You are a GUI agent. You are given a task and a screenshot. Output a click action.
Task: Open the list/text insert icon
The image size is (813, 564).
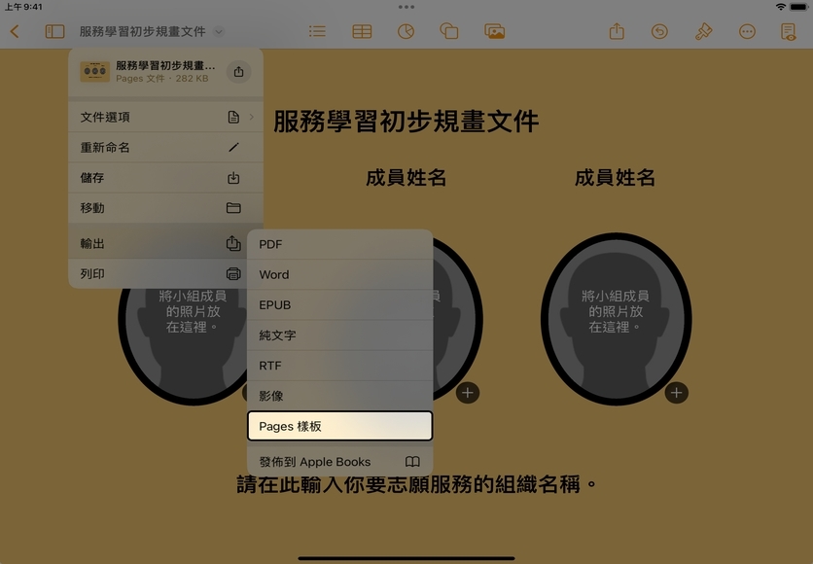tap(317, 31)
